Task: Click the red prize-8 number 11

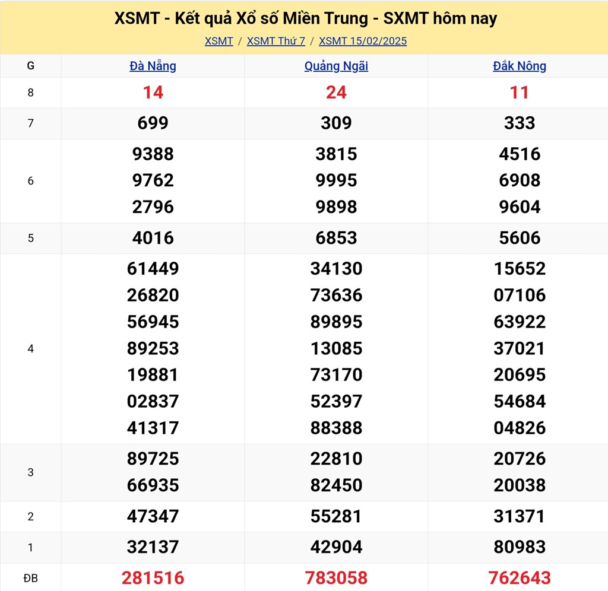Action: [520, 93]
